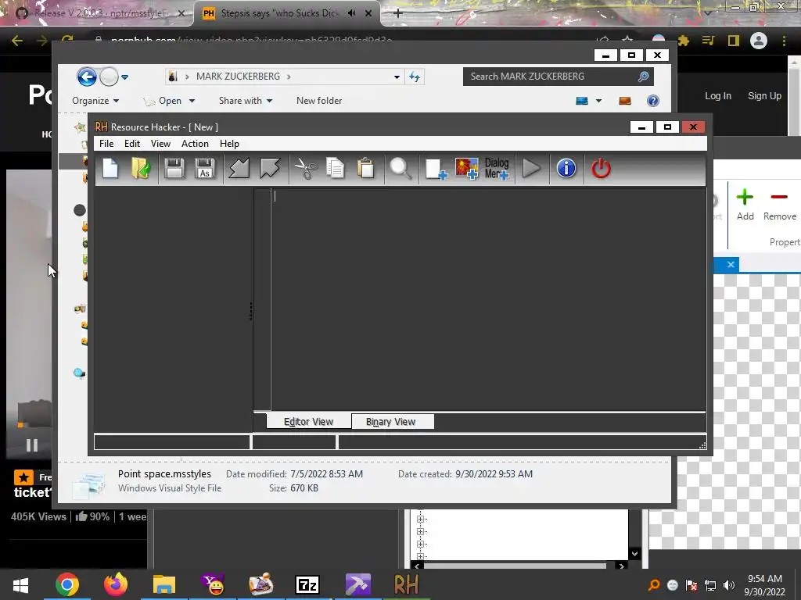Switch to the Editor View tab
801x600 pixels.
pyautogui.click(x=308, y=421)
